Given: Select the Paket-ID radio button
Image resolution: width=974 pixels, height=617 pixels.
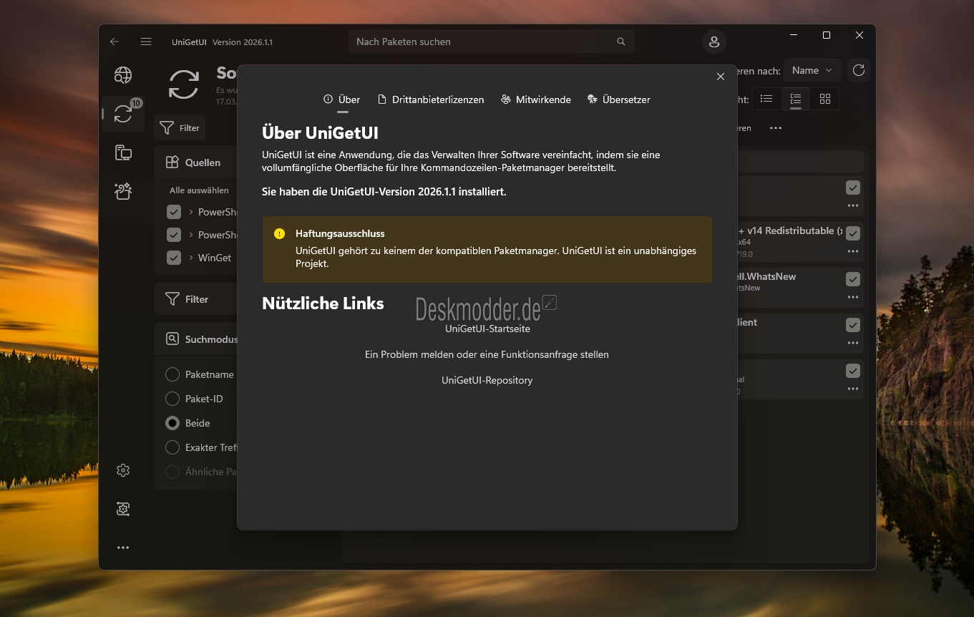Looking at the screenshot, I should click(172, 399).
